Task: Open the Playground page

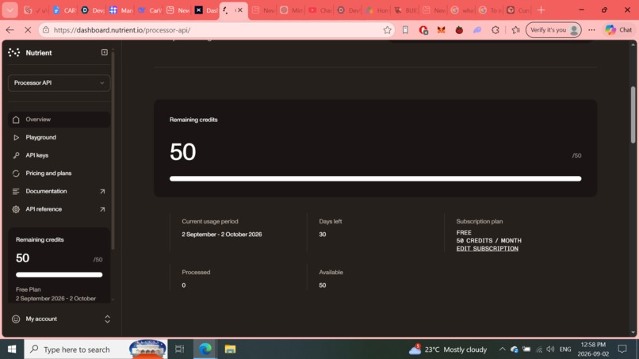Action: tap(59, 137)
